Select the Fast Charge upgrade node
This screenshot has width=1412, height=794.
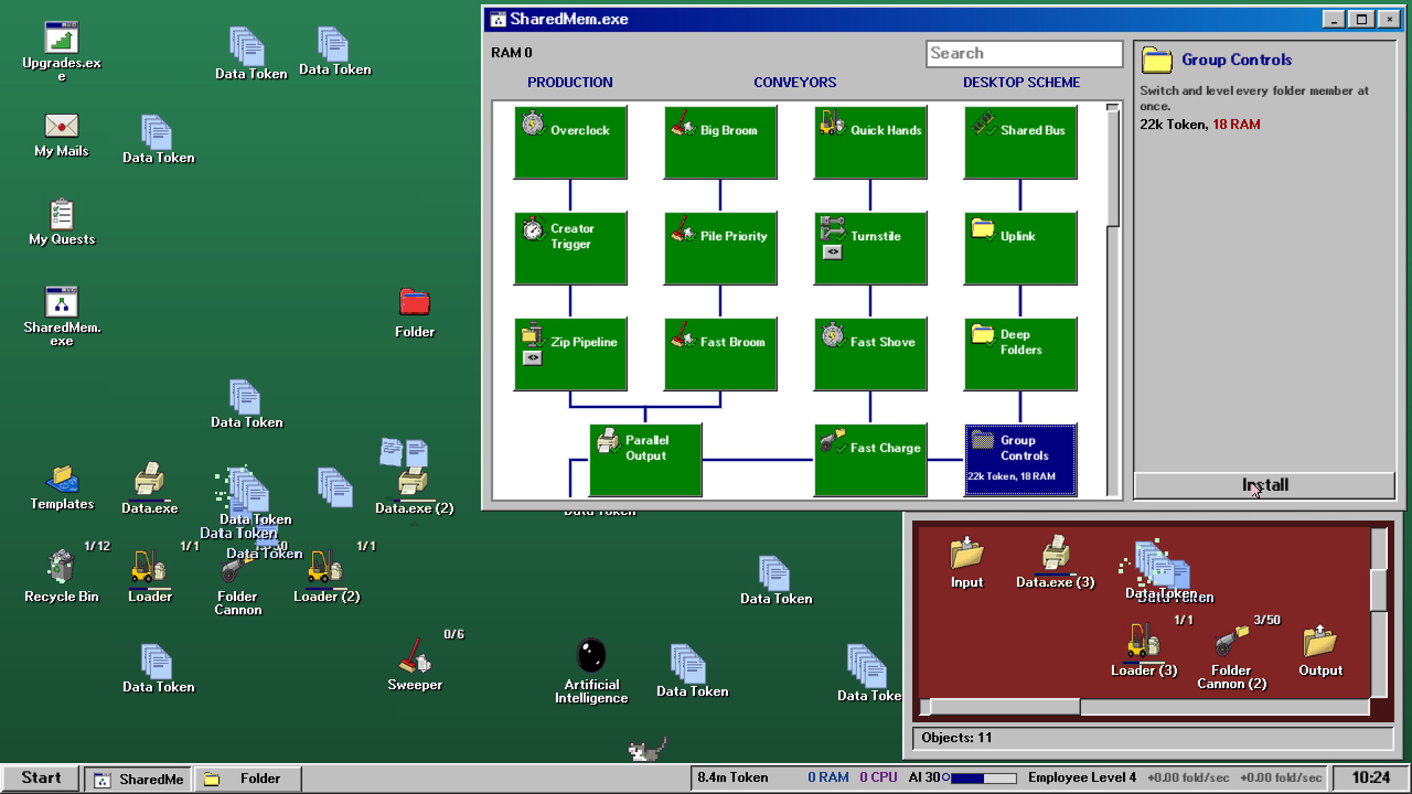[x=871, y=460]
